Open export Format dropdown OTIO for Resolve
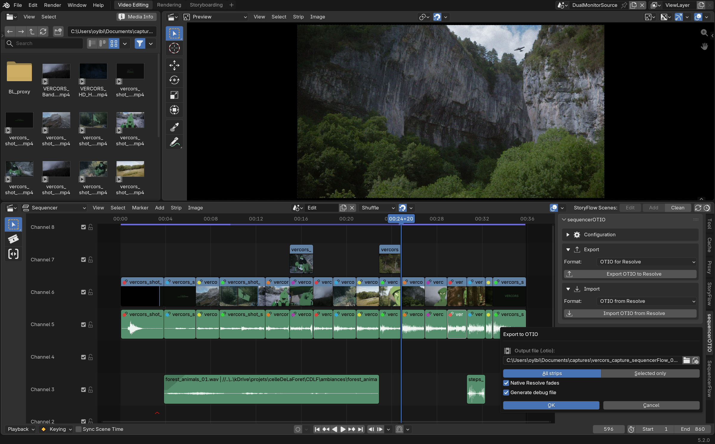This screenshot has width=715, height=444. click(x=646, y=262)
